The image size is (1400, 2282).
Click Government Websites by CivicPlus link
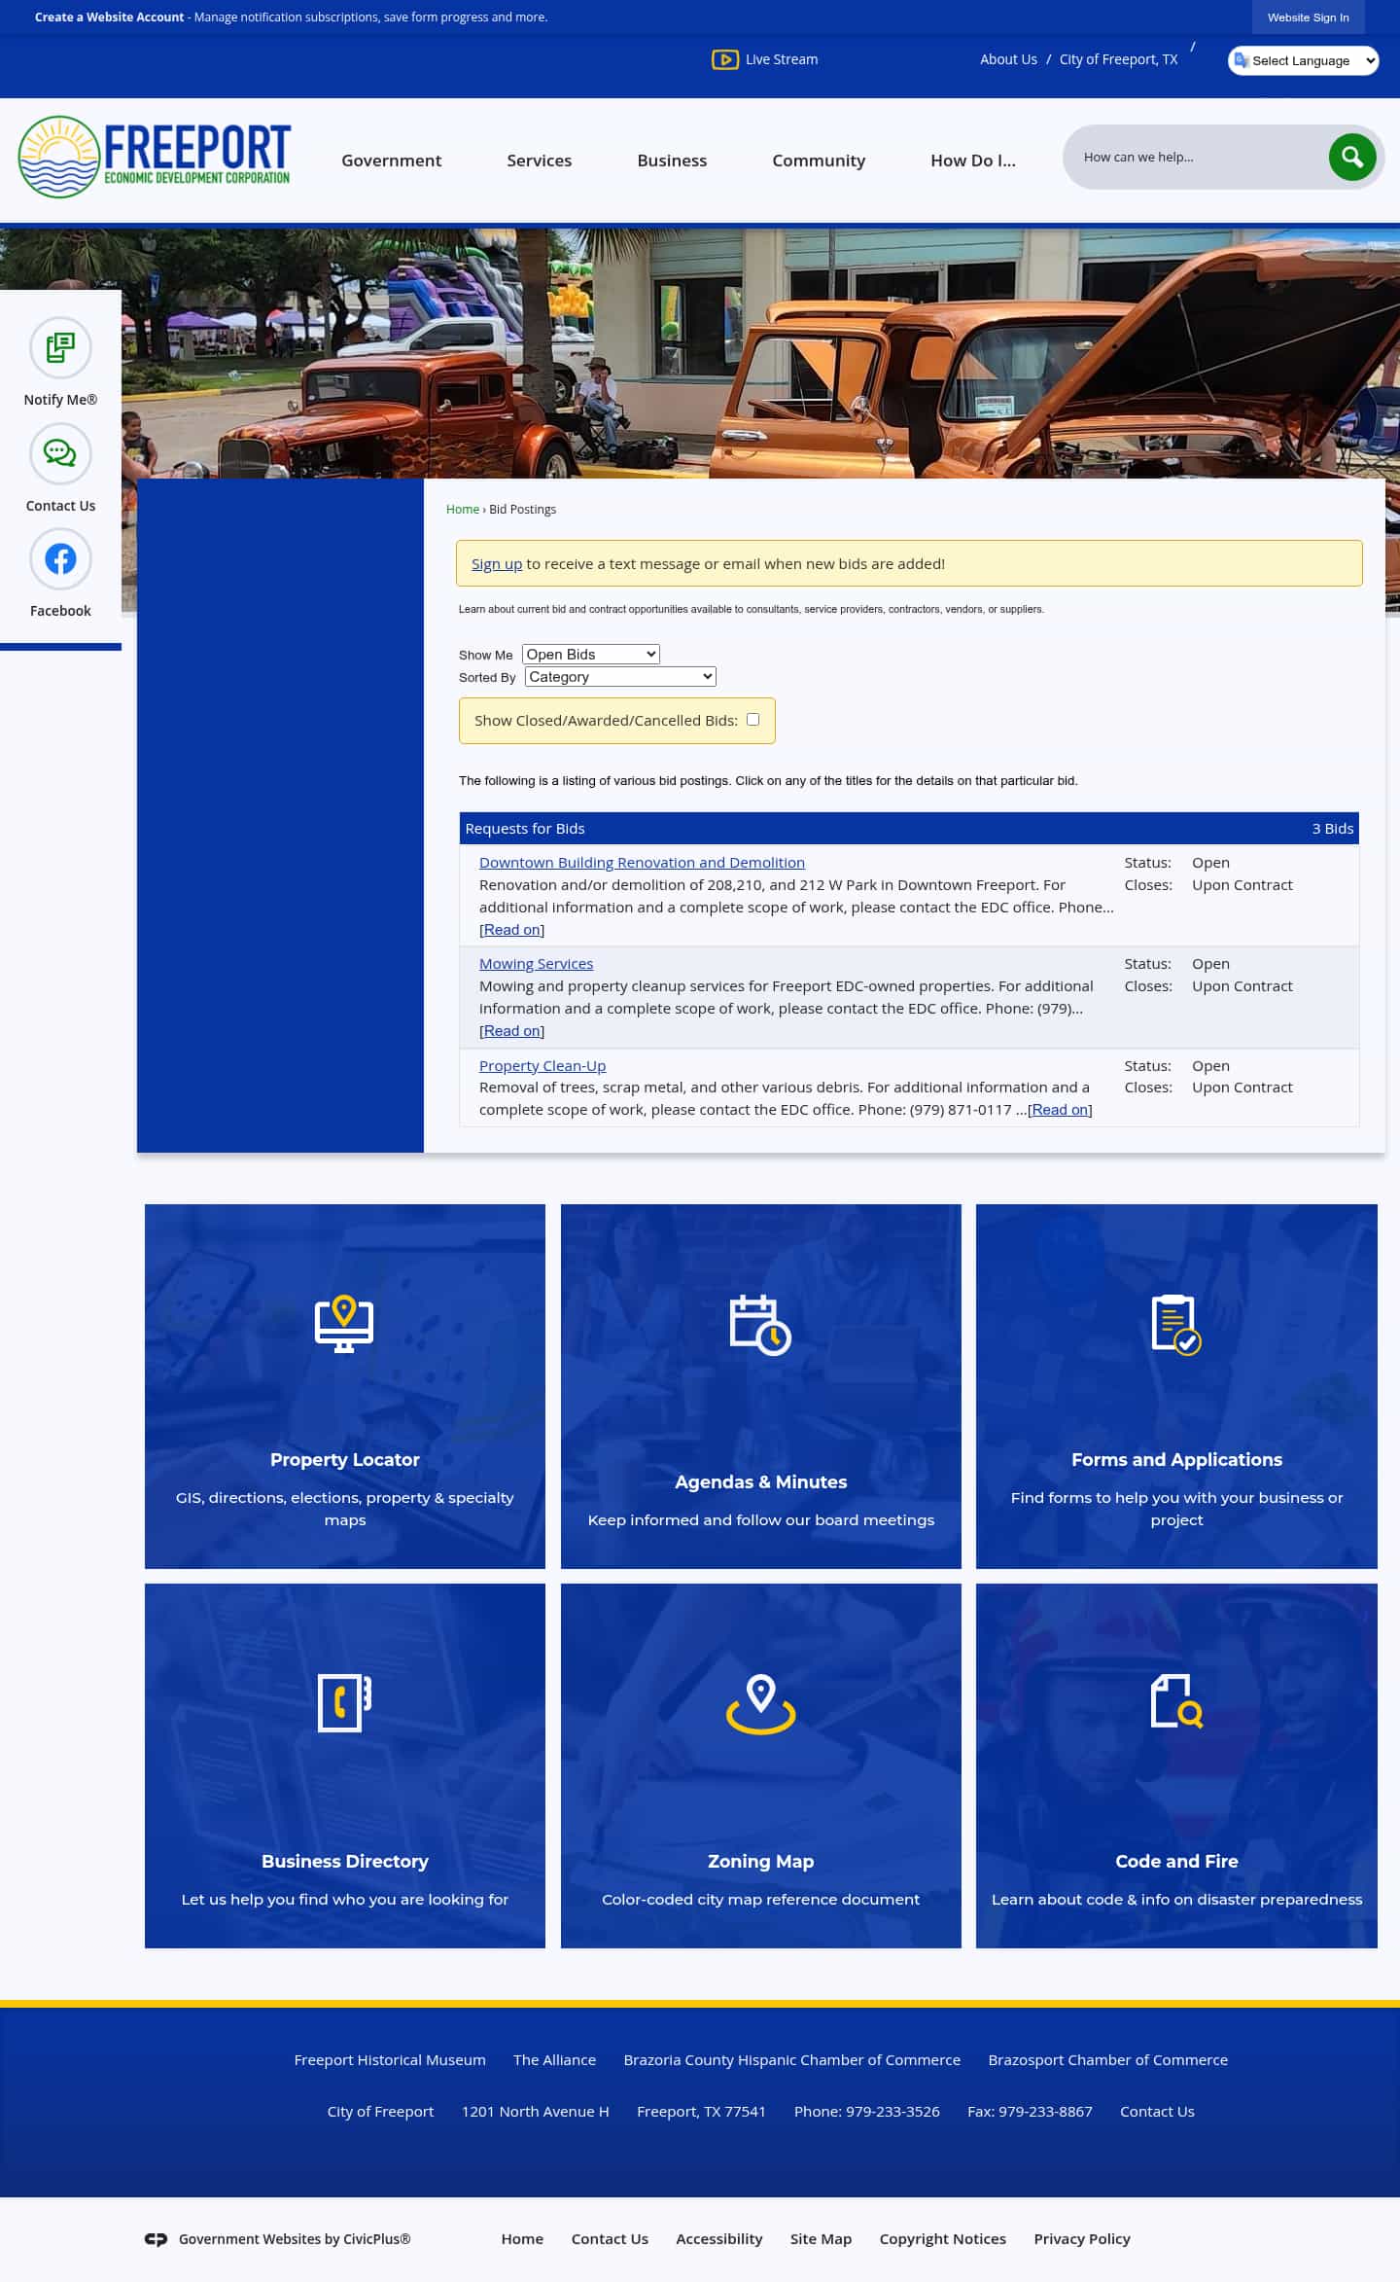coord(294,2238)
